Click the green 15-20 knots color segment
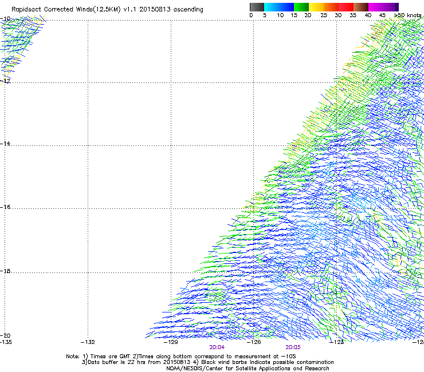424x372 pixels. tap(301, 7)
